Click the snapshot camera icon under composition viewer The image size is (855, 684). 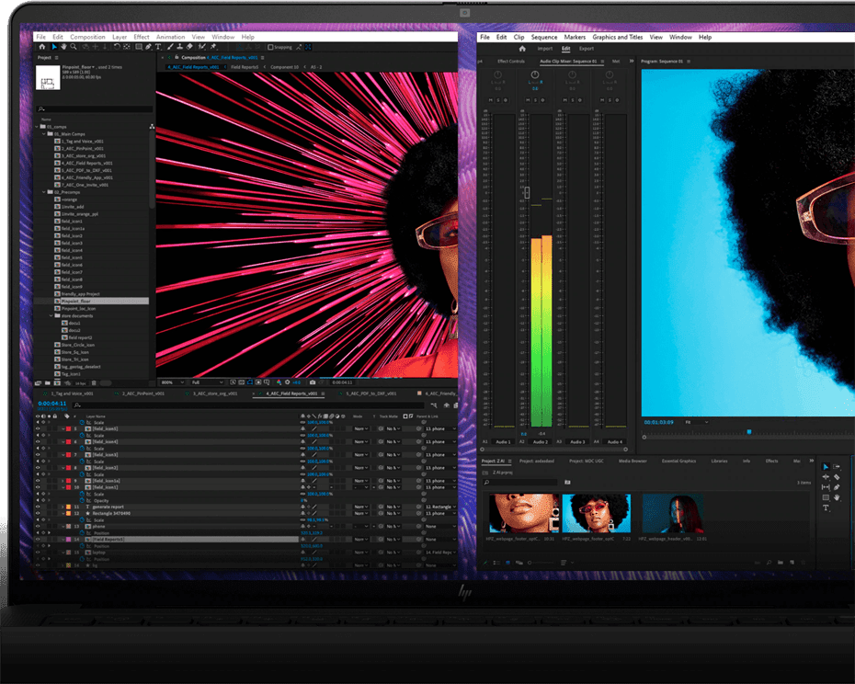[x=313, y=382]
